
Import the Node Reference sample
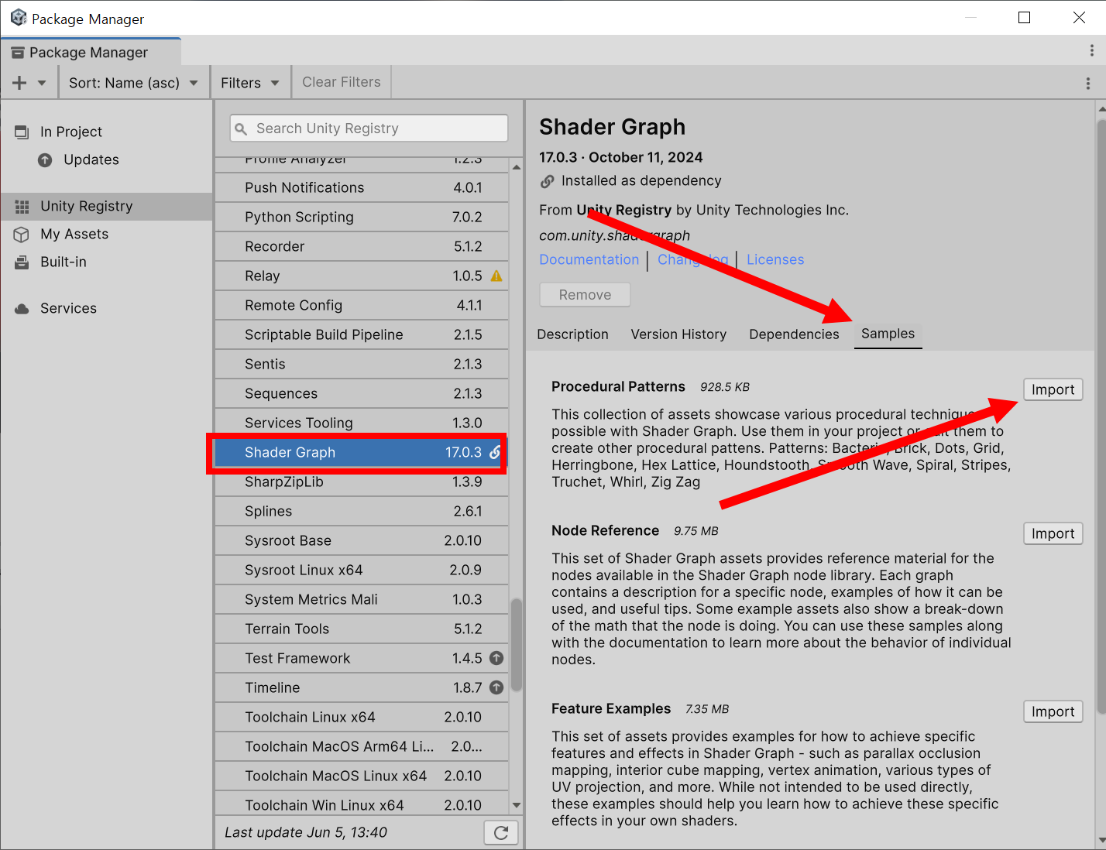[1053, 533]
